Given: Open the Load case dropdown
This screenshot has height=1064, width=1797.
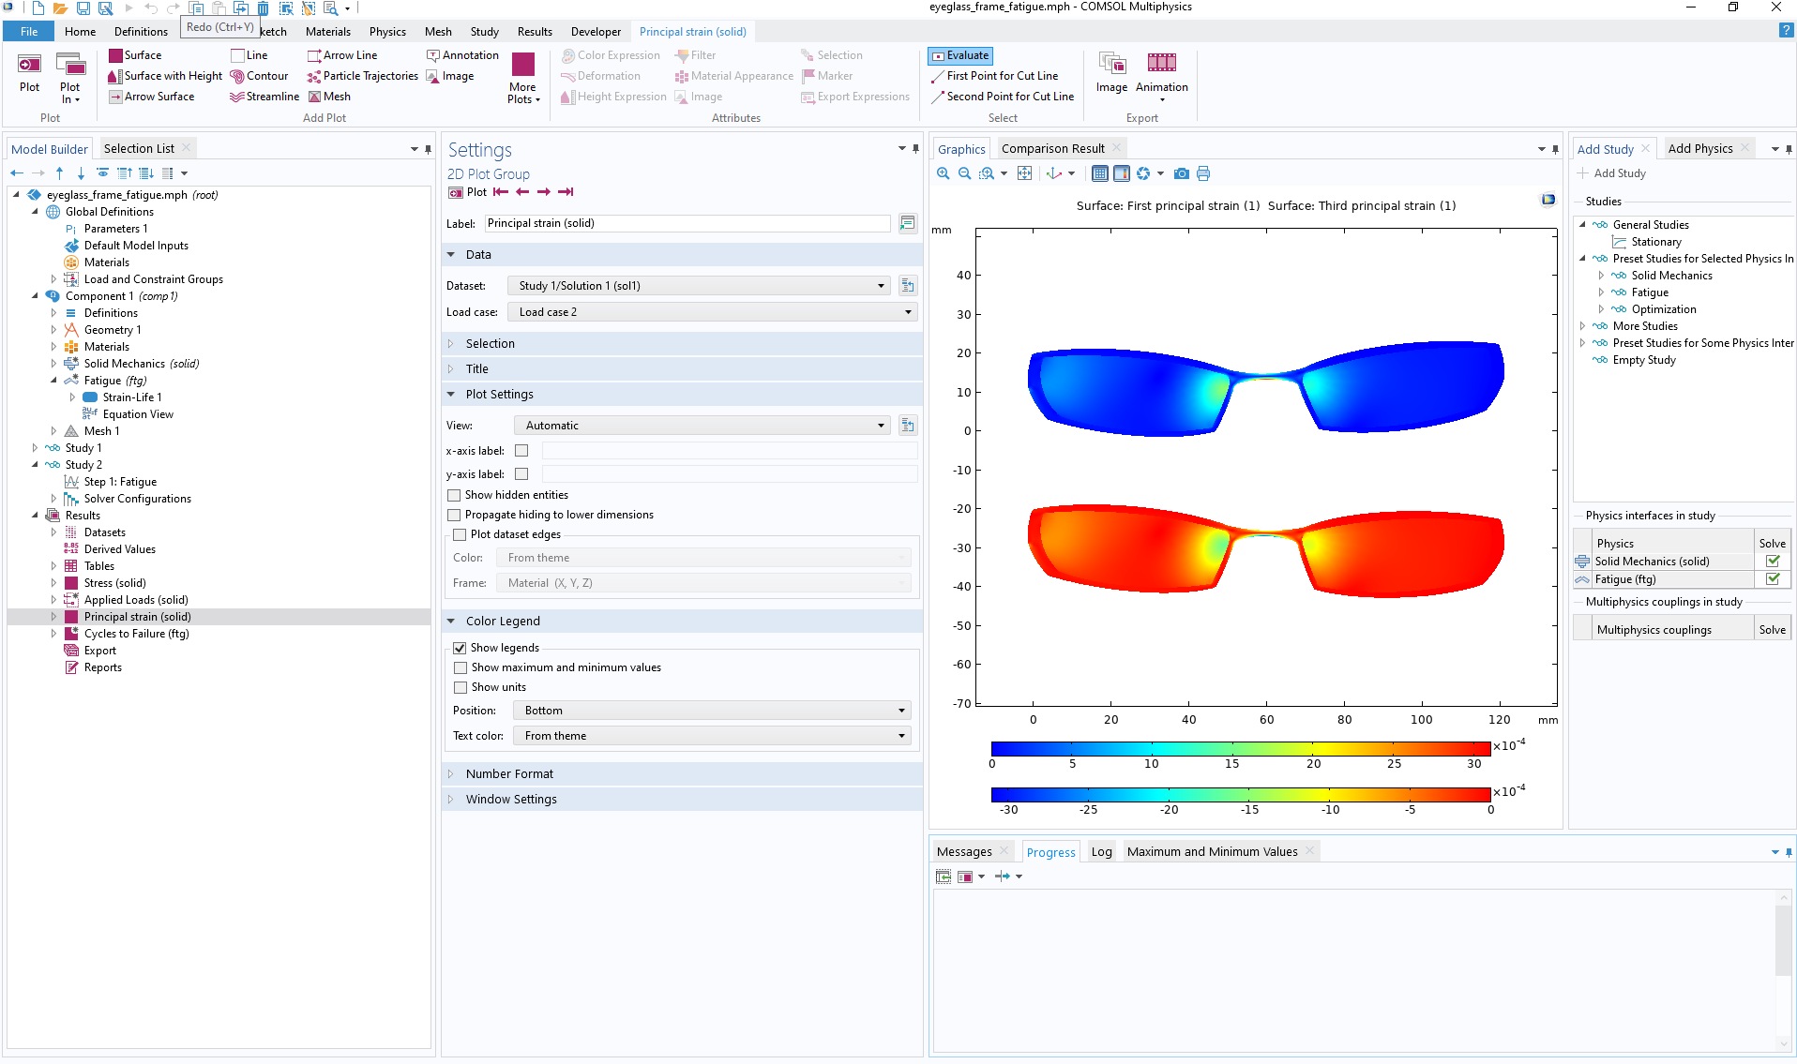Looking at the screenshot, I should pos(712,312).
